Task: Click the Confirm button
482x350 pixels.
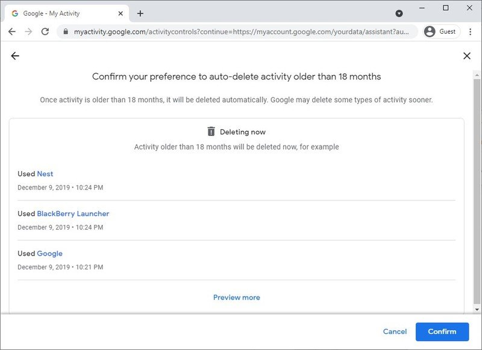Action: 442,331
